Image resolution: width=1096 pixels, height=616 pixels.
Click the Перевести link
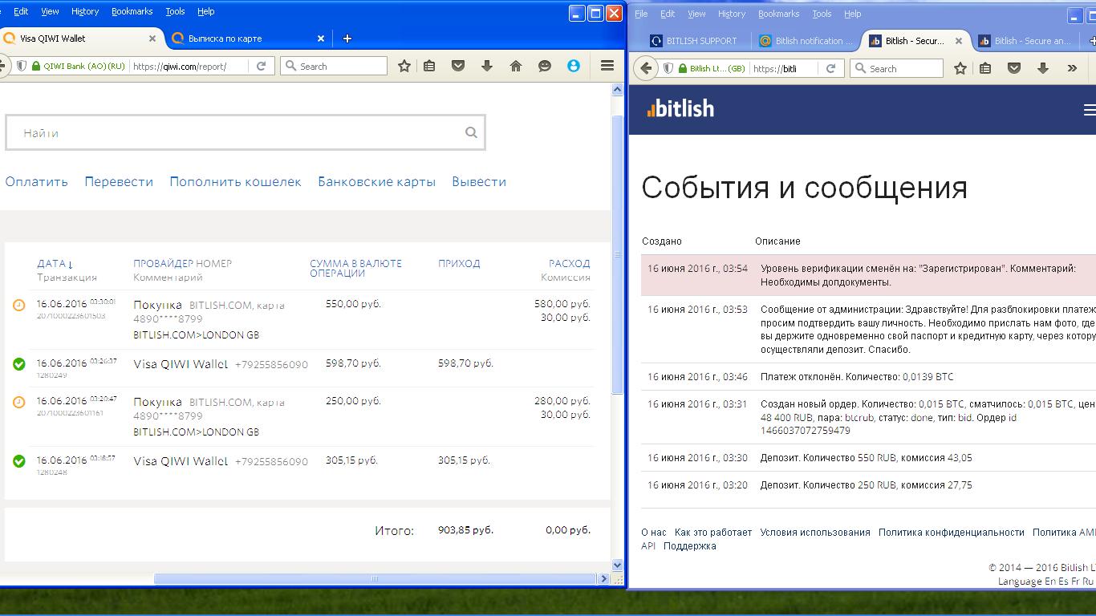coord(119,182)
